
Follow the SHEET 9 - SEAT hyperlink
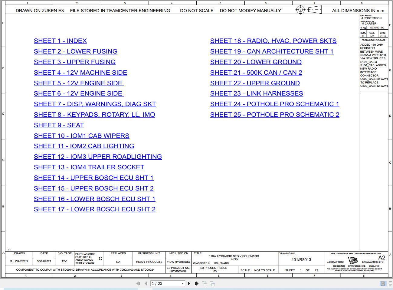click(x=59, y=125)
